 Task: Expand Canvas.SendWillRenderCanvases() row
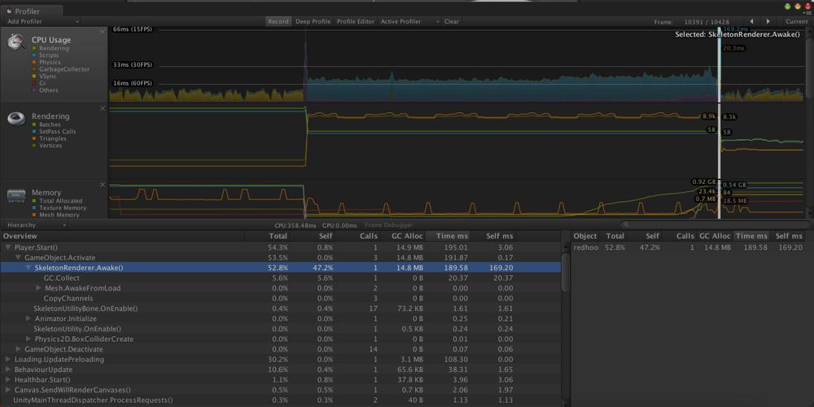click(x=8, y=390)
